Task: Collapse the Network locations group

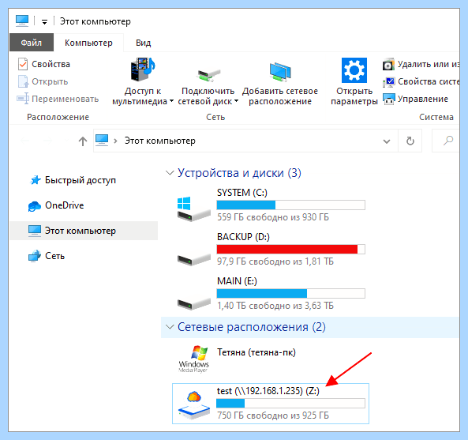Action: pos(170,327)
